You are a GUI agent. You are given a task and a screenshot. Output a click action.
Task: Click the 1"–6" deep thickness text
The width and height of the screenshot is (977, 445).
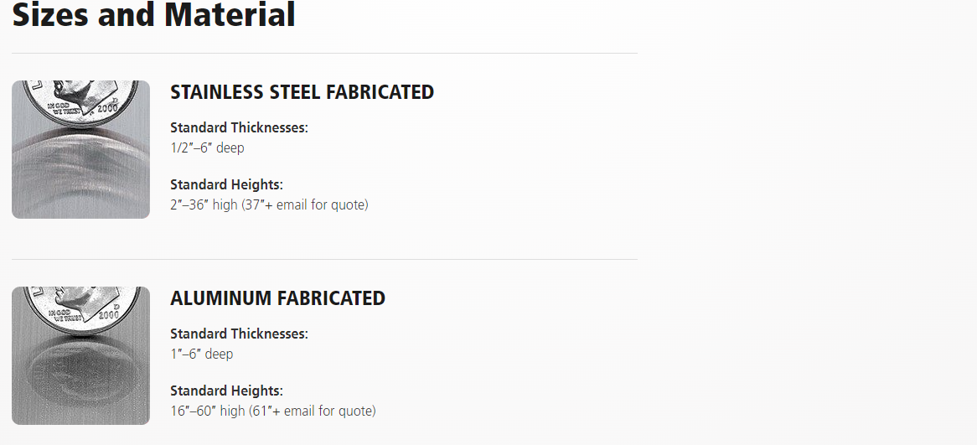point(202,354)
